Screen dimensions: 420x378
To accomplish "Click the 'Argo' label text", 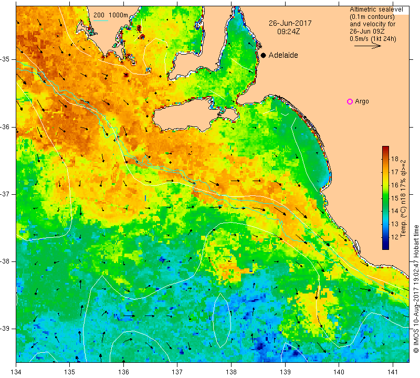I will point(362,101).
